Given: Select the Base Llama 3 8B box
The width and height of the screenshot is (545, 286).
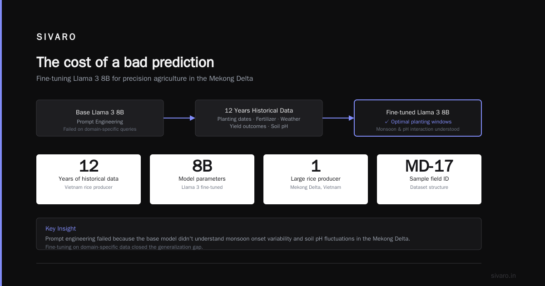Looking at the screenshot, I should tap(100, 118).
